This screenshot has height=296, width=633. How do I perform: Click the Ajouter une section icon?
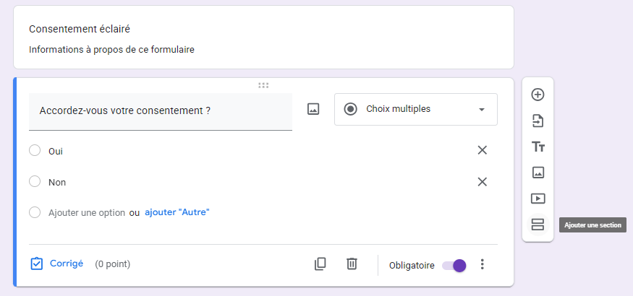click(538, 225)
